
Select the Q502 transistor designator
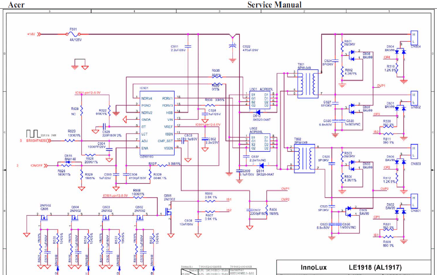pos(139,207)
